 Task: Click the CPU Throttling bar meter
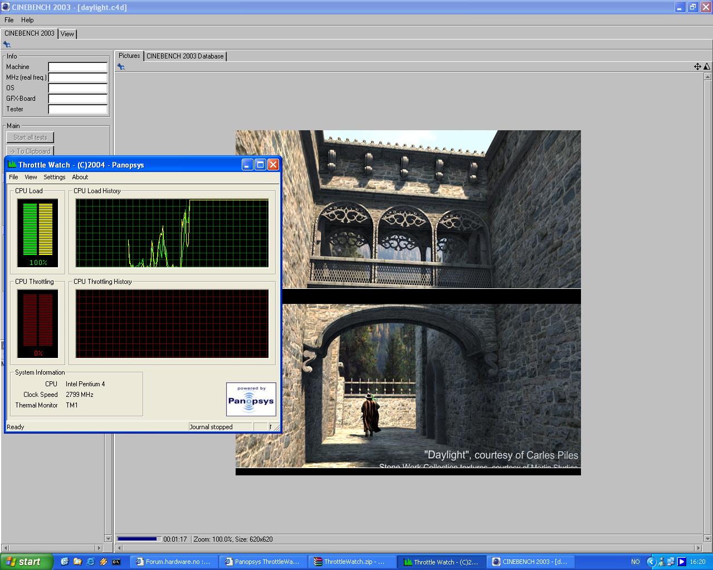pyautogui.click(x=37, y=324)
